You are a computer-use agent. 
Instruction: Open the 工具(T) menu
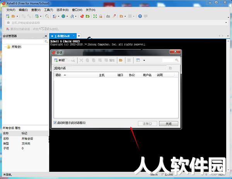(49, 10)
